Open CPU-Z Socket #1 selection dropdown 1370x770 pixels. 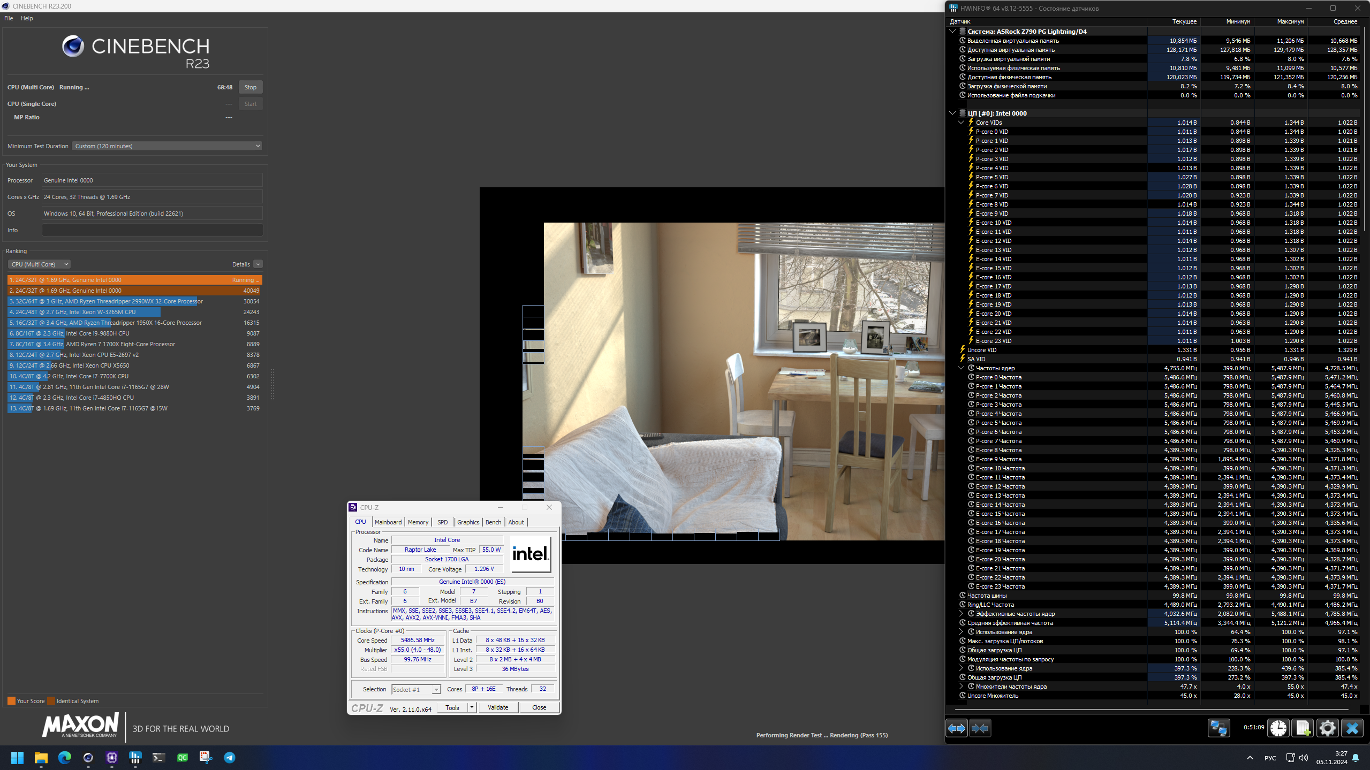point(436,690)
